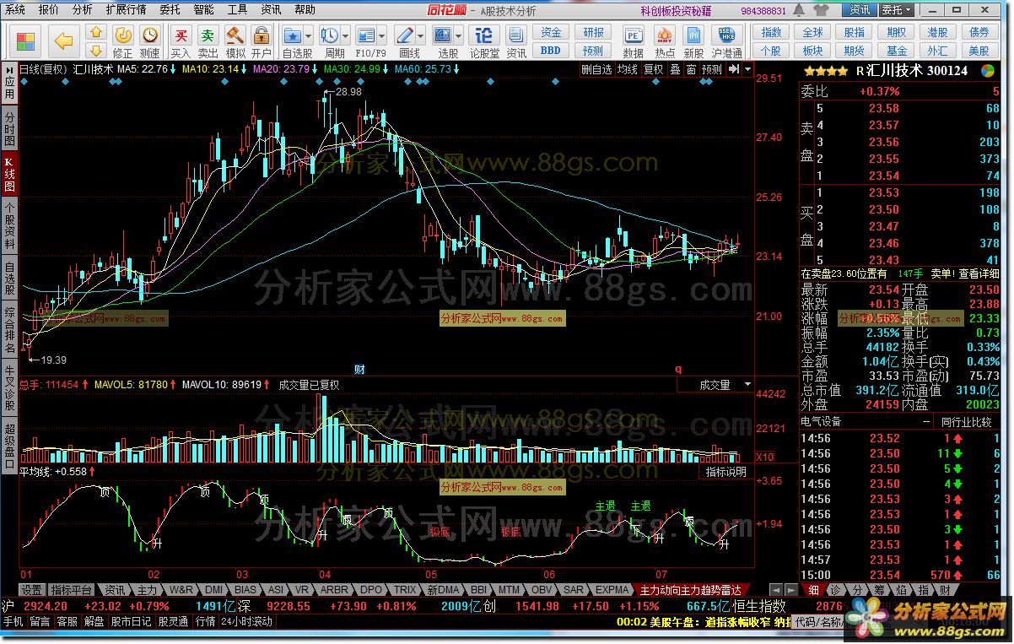Select the EXPMA indicator tab
1014x644 pixels.
click(612, 589)
